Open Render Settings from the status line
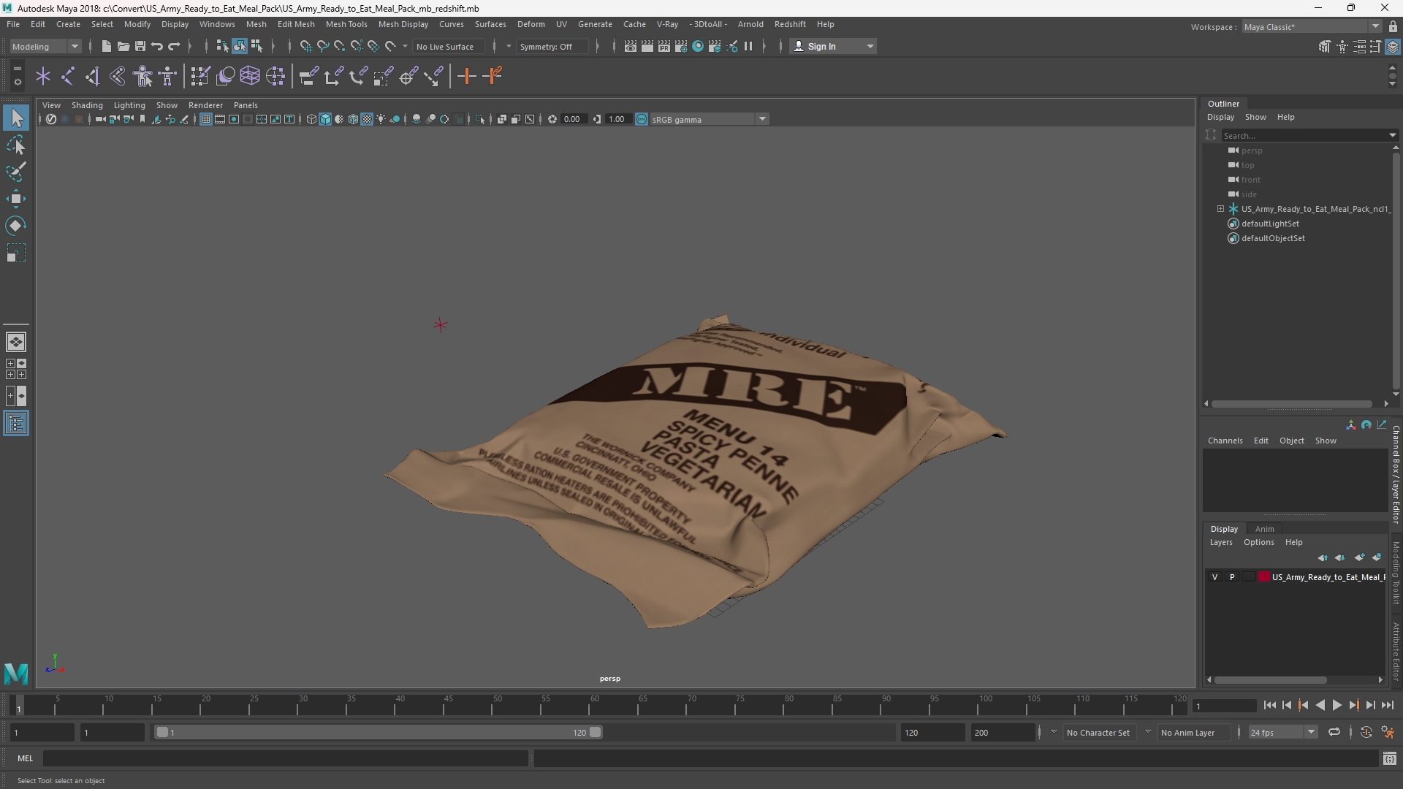Screen dimensions: 1403x789 pyautogui.click(x=681, y=47)
